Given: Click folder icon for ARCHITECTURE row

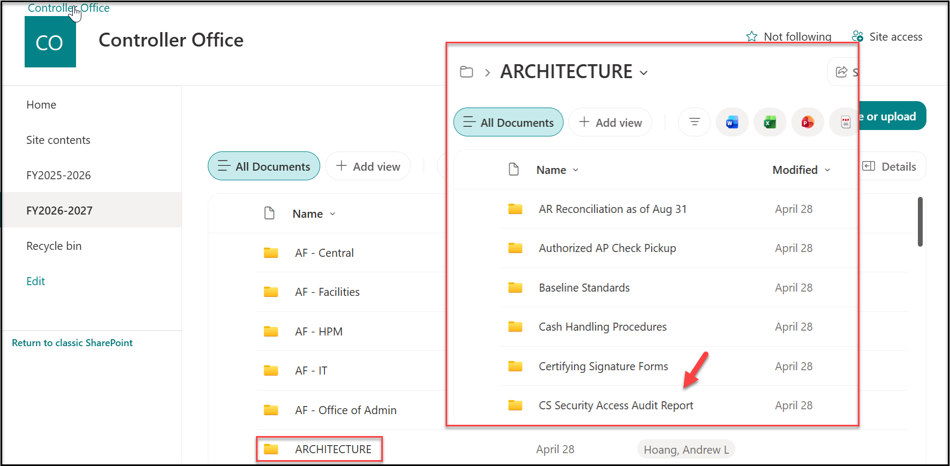Looking at the screenshot, I should [271, 449].
